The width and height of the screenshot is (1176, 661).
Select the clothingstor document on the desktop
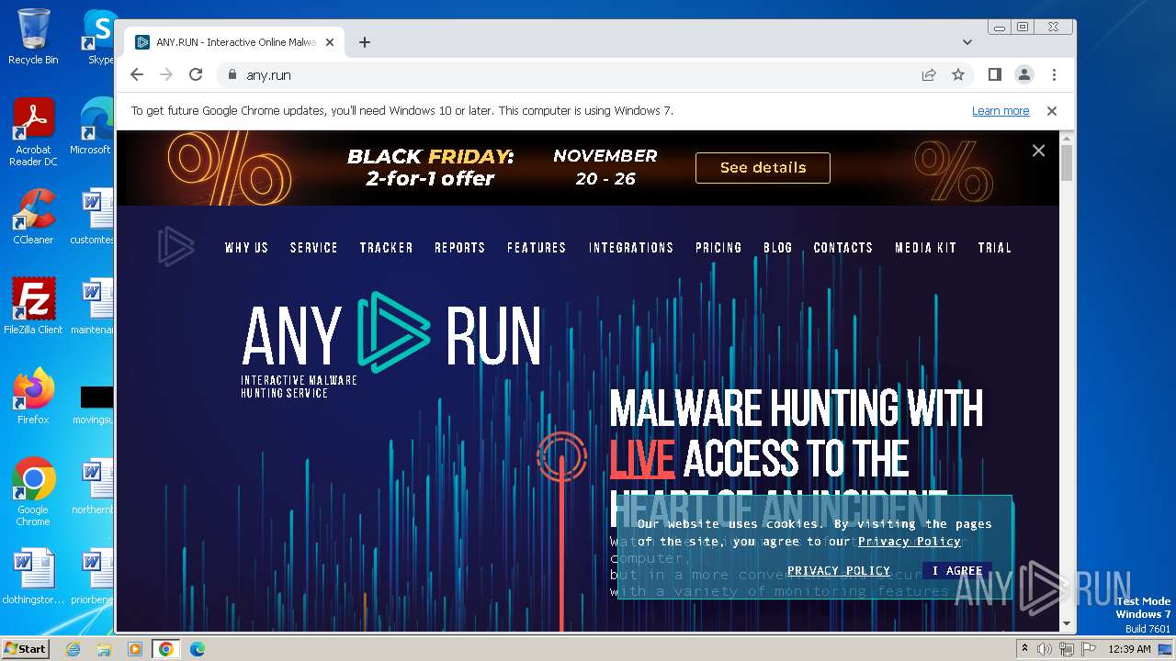tap(33, 577)
